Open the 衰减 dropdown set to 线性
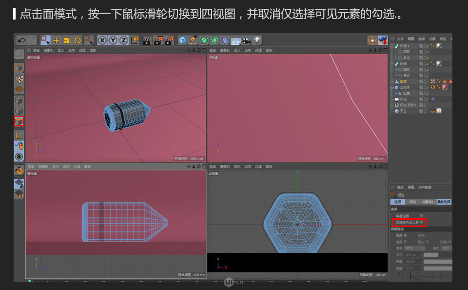 (415, 248)
